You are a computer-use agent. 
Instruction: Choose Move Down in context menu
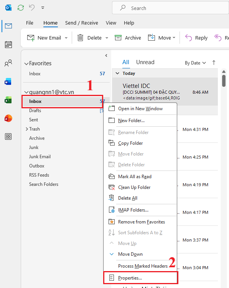(x=140, y=254)
